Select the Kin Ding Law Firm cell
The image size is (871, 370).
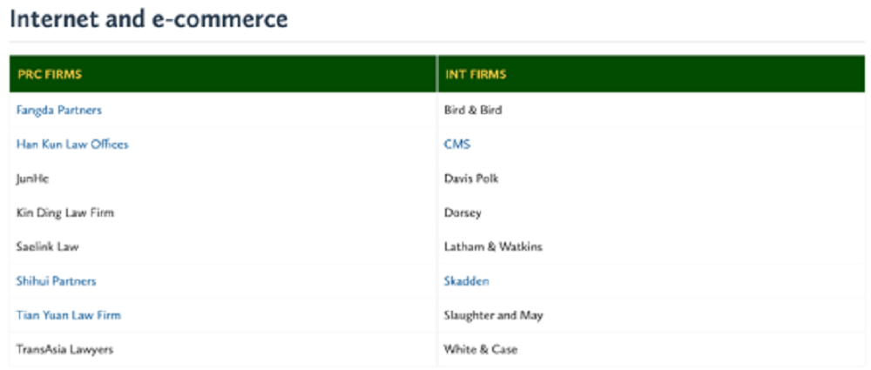223,212
